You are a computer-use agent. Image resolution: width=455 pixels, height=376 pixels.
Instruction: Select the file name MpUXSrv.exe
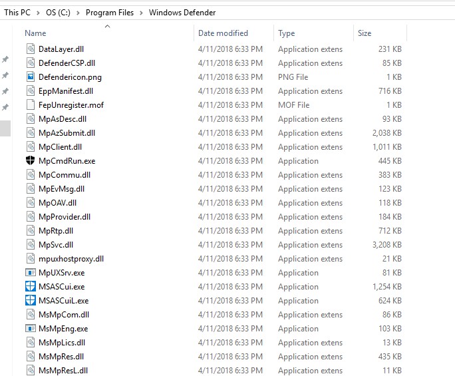[61, 273]
